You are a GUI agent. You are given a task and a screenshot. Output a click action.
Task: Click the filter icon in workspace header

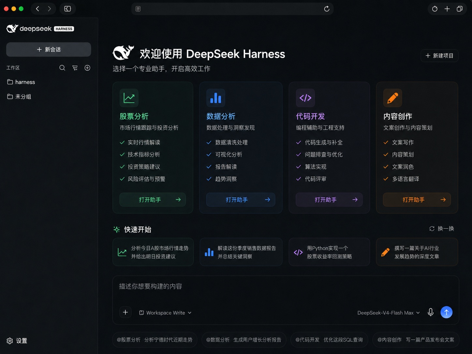(75, 68)
